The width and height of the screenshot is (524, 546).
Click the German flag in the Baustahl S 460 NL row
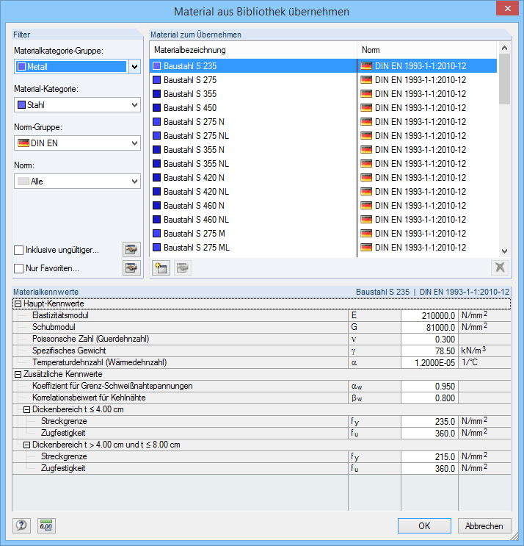[366, 220]
